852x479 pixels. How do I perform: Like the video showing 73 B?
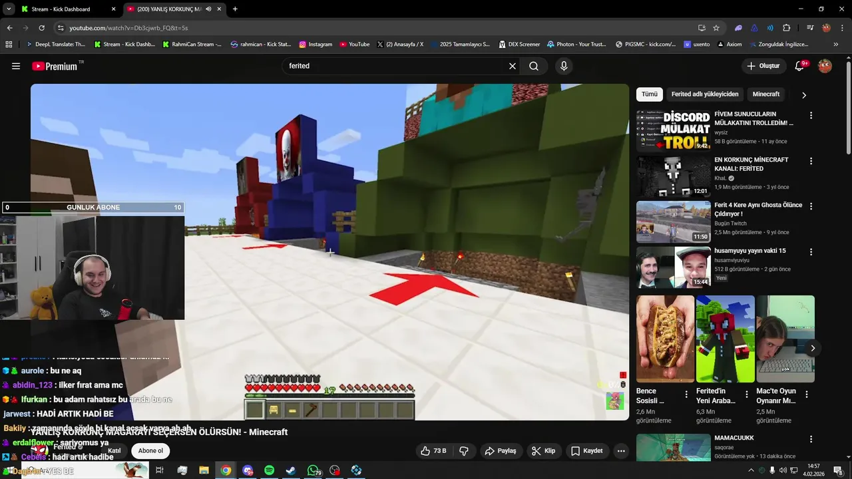coord(433,450)
